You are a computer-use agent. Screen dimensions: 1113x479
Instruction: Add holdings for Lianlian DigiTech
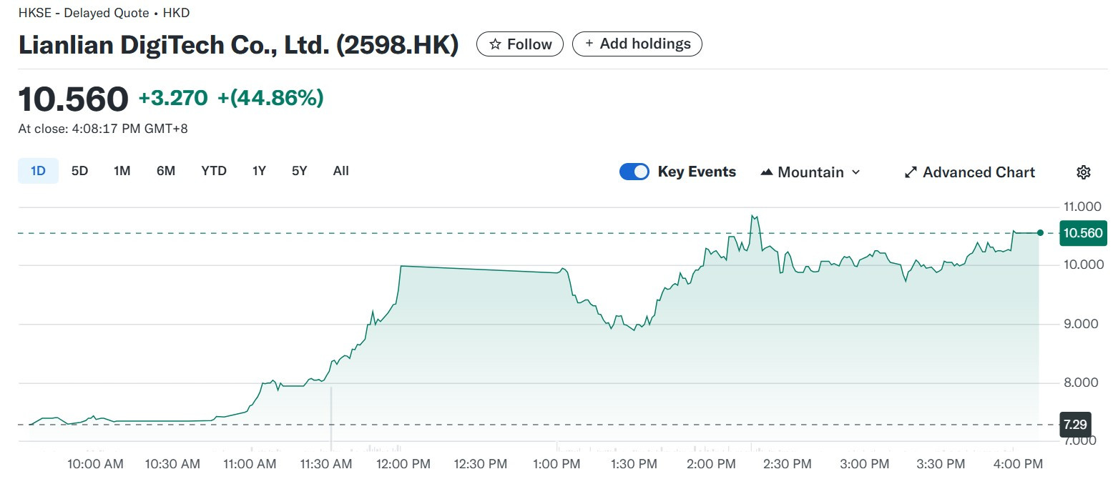click(637, 44)
